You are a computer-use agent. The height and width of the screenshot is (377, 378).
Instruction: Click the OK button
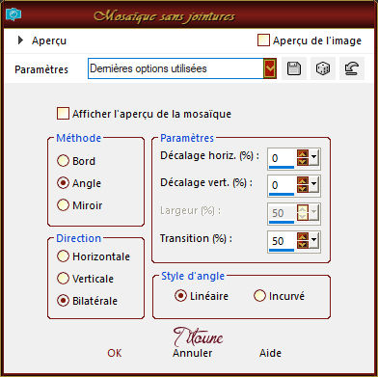115,353
